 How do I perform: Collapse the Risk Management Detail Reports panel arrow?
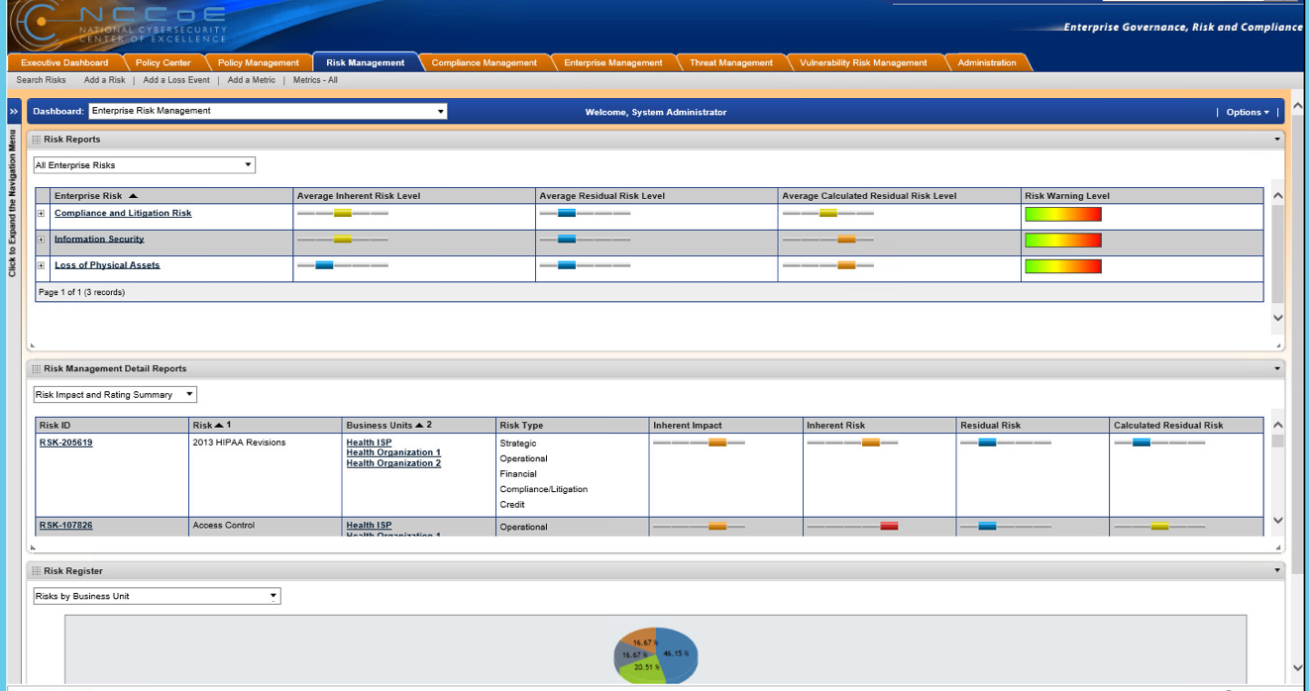[x=1277, y=368]
